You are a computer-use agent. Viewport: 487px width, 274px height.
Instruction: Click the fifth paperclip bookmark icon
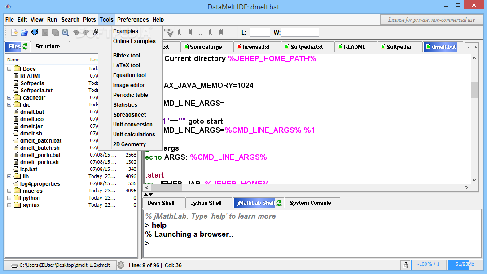point(221,32)
